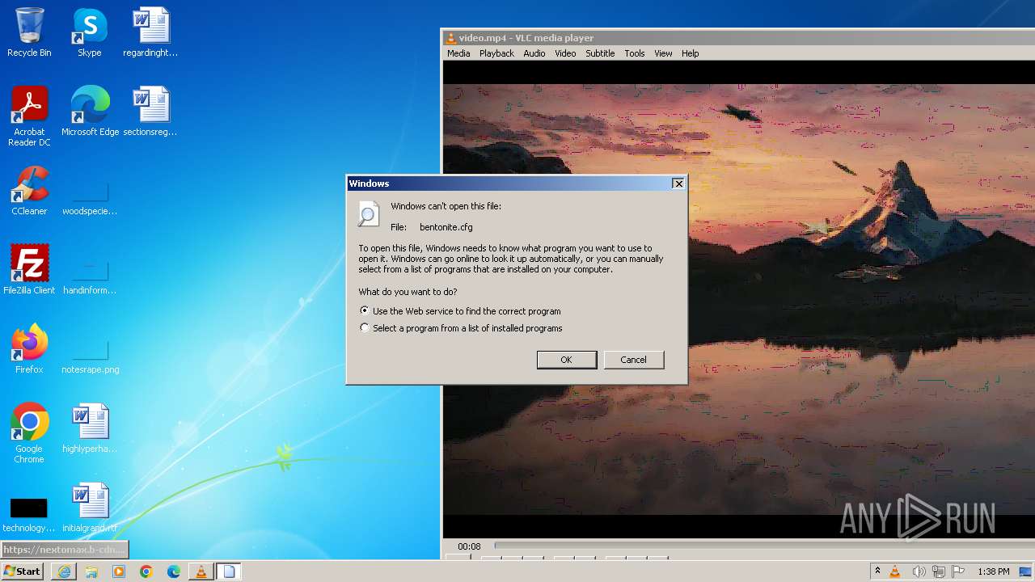Launch Acrobat Reader DC shortcut
The height and width of the screenshot is (582, 1035).
click(x=29, y=116)
